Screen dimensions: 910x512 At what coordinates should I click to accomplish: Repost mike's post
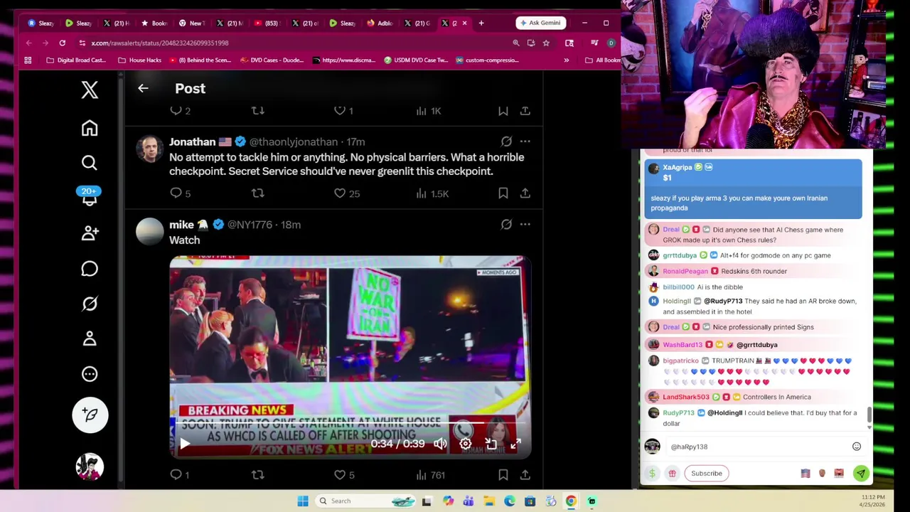click(258, 474)
